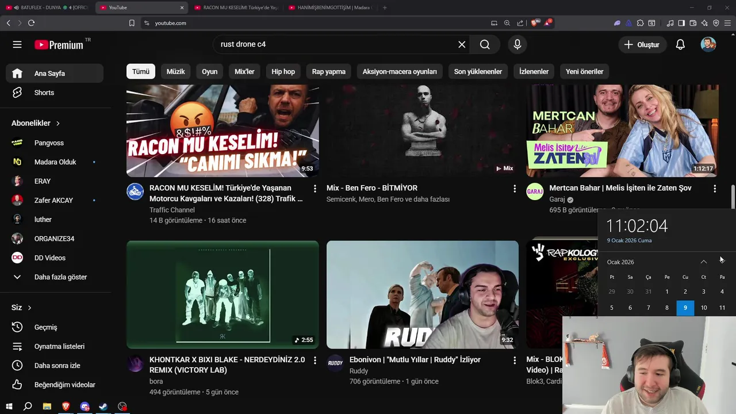
Task: Click the Traffic Channel name link
Action: pos(172,210)
